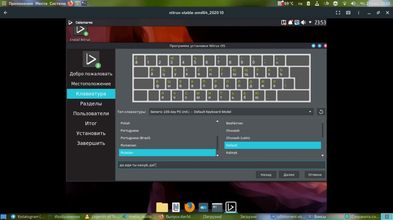The height and width of the screenshot is (220, 393).
Task: Switch to Legends of To... VLC taskbar entry
Action: tap(102, 216)
